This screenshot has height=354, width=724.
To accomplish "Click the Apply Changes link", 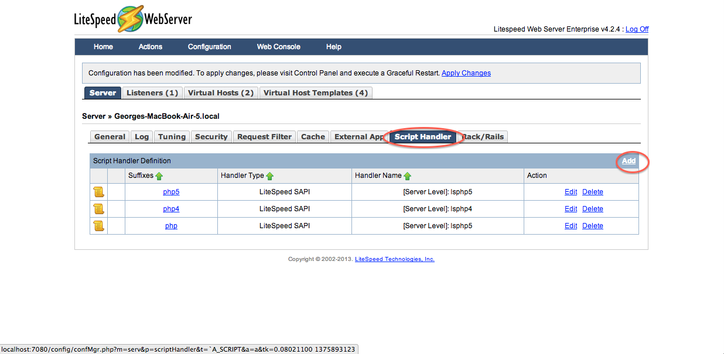I will (x=466, y=73).
